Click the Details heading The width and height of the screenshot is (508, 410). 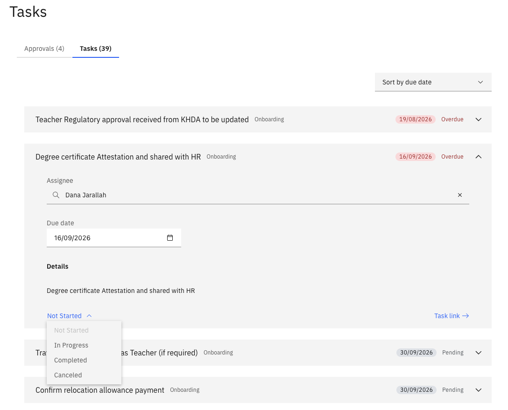click(x=57, y=266)
